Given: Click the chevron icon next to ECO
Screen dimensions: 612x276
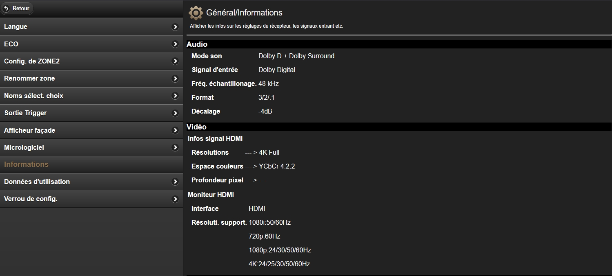Looking at the screenshot, I should (x=175, y=44).
